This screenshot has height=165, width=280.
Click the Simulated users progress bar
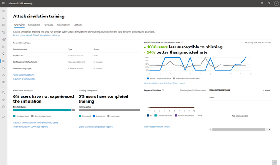44,110
